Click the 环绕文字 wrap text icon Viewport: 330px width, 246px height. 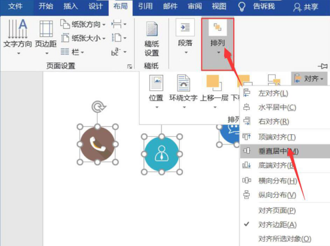pyautogui.click(x=183, y=83)
